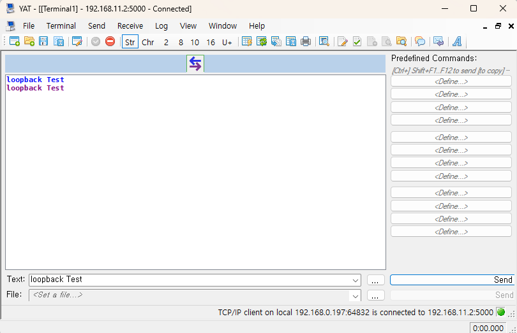Open the Receive menu

pyautogui.click(x=130, y=25)
